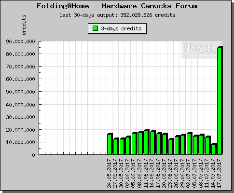Screen dimensions: 234x193
Task: Click the 90.000.000 y-axis value
Action: coord(20,41)
